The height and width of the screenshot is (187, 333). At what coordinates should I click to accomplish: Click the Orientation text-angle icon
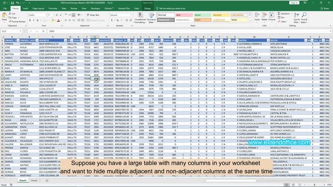coord(79,15)
